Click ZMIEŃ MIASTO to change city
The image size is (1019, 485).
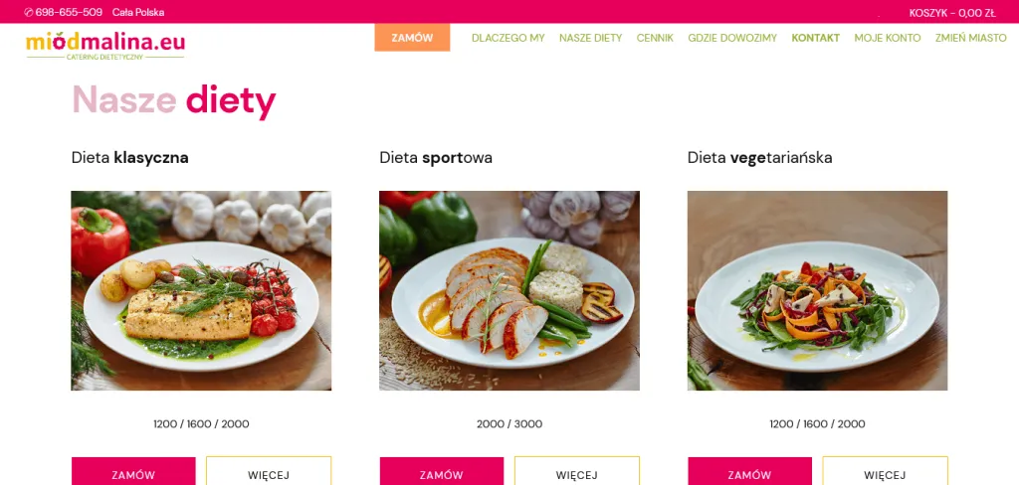click(x=971, y=38)
